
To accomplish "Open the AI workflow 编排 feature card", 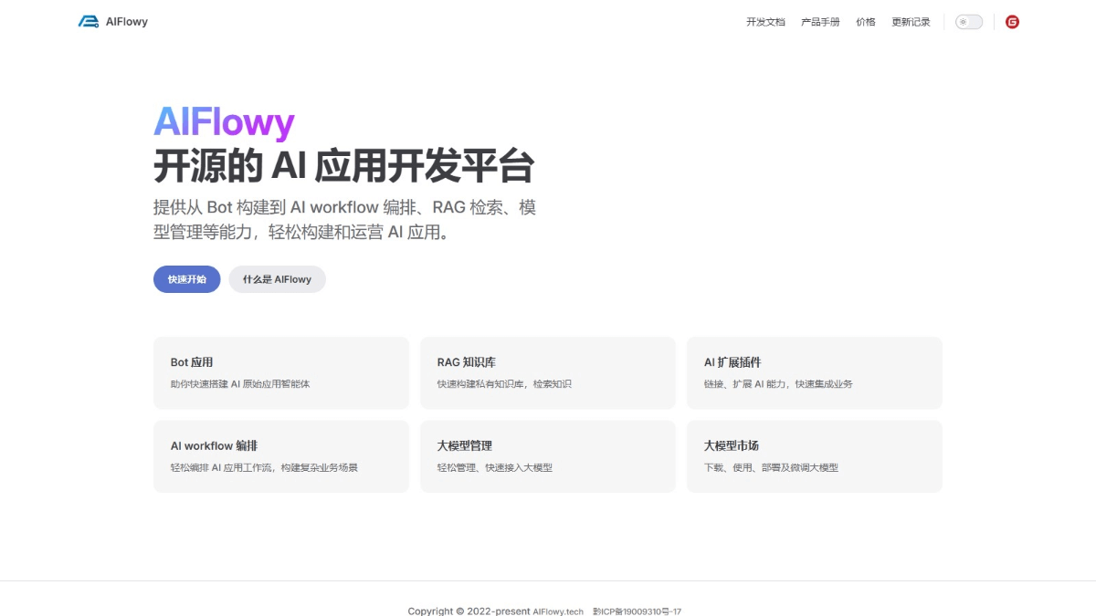I will coord(281,456).
